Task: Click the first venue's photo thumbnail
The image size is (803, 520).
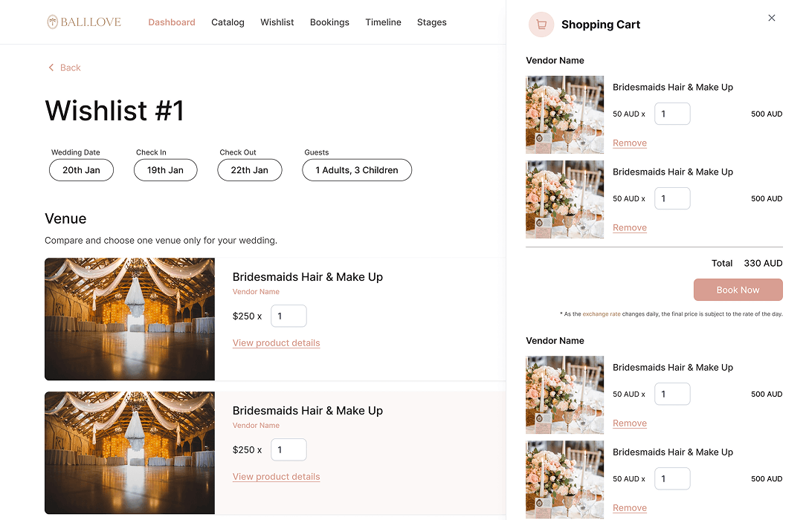Action: (x=129, y=319)
